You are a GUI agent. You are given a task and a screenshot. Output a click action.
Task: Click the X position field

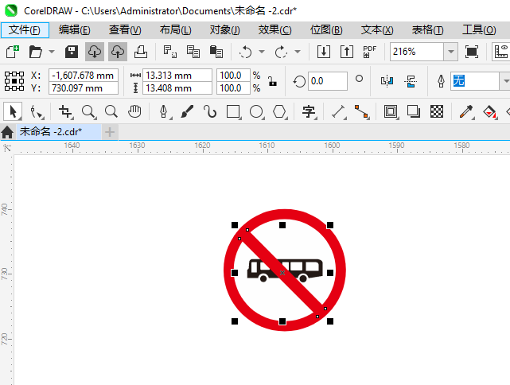[84, 76]
